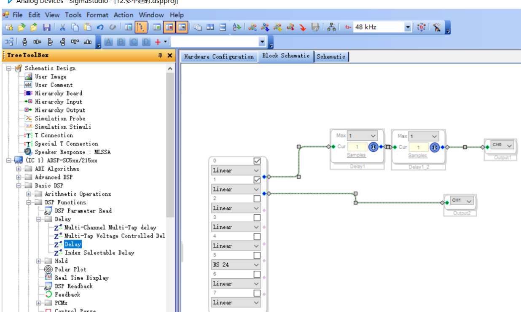Check input channel 6 checkbox

pyautogui.click(x=257, y=274)
